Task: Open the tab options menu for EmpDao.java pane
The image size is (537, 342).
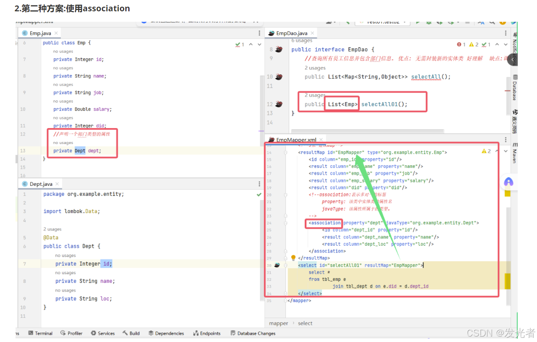Action: click(506, 33)
